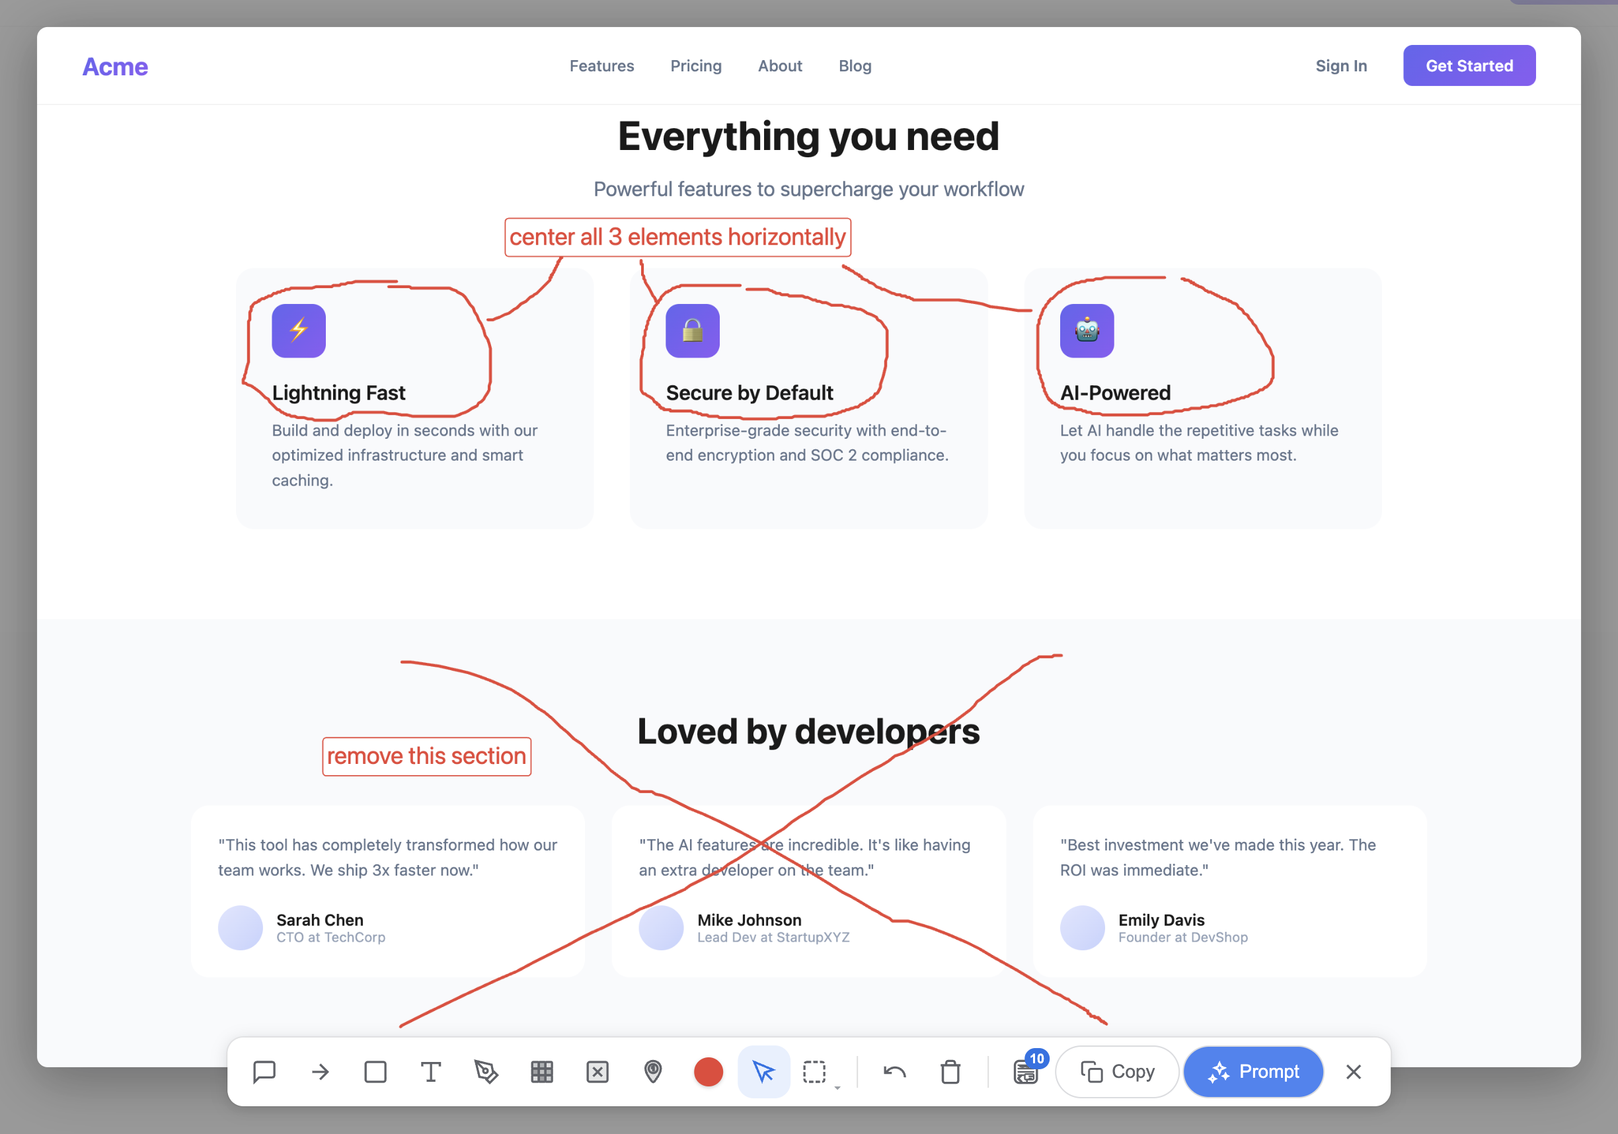Select the pin marker tool
The image size is (1618, 1134).
653,1072
